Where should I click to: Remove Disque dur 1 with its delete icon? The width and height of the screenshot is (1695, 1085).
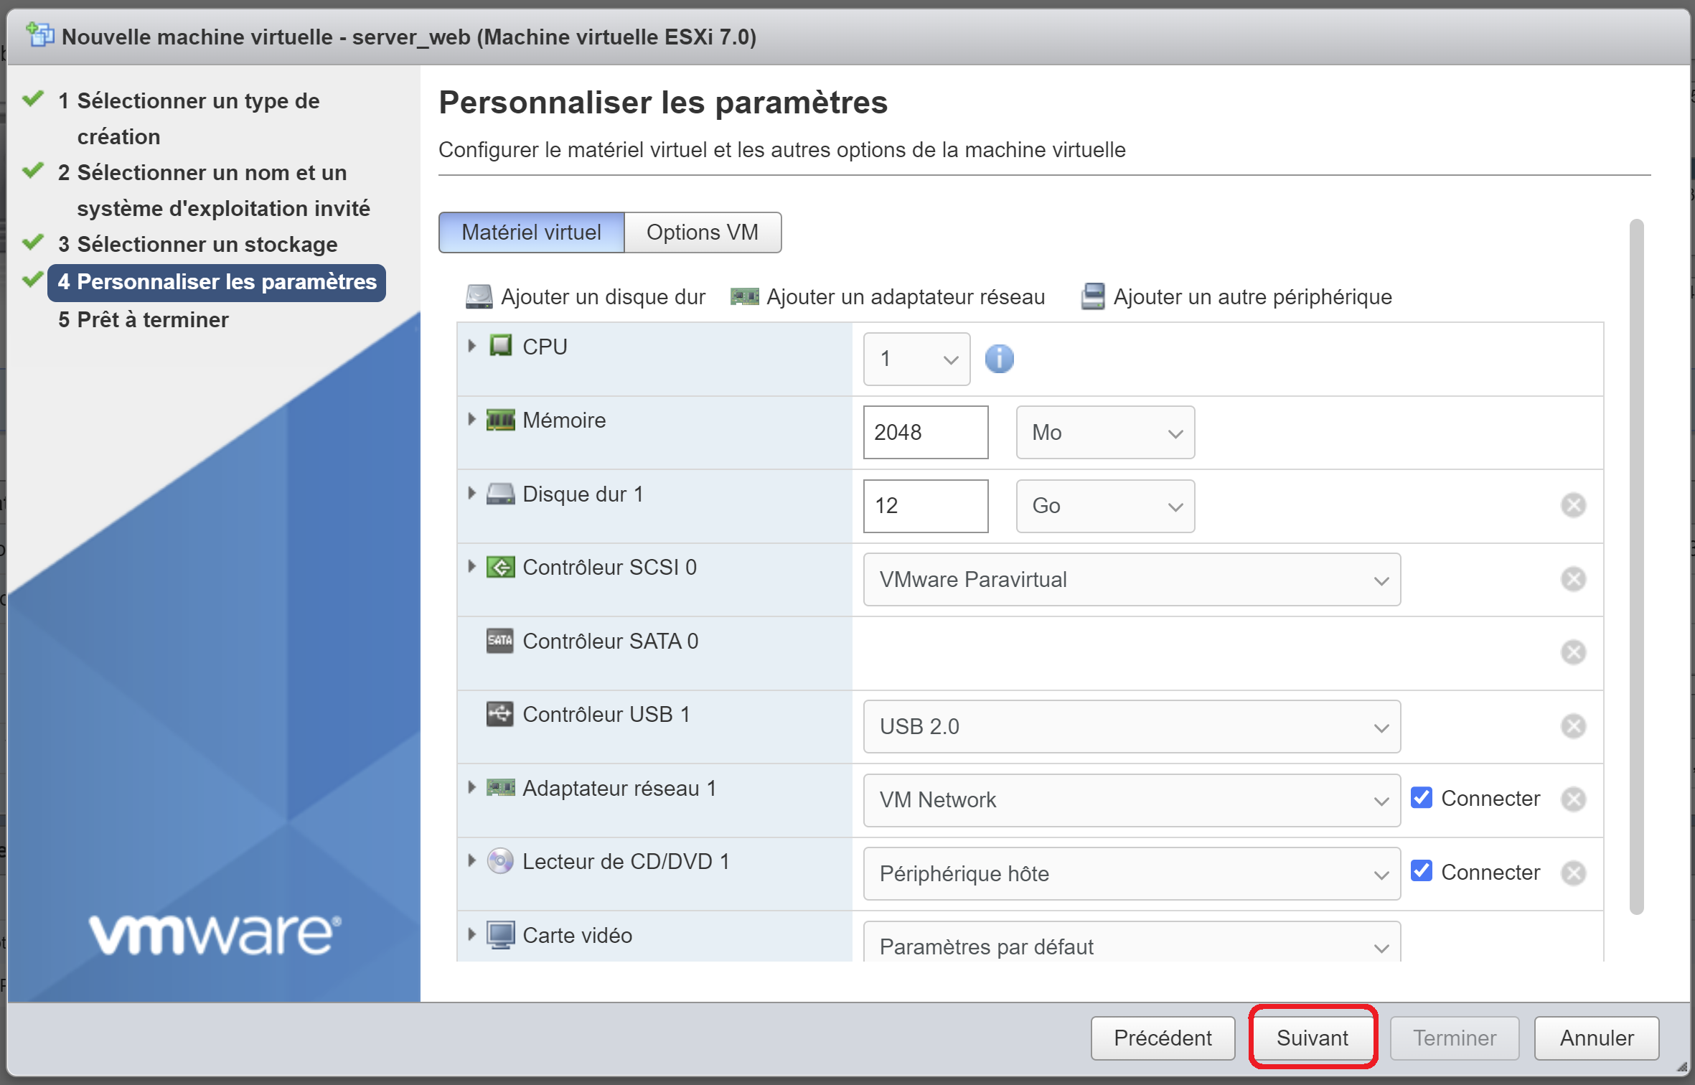point(1573,505)
